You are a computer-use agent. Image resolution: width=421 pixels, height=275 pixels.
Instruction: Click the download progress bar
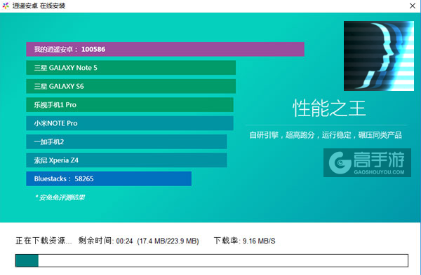pyautogui.click(x=212, y=260)
